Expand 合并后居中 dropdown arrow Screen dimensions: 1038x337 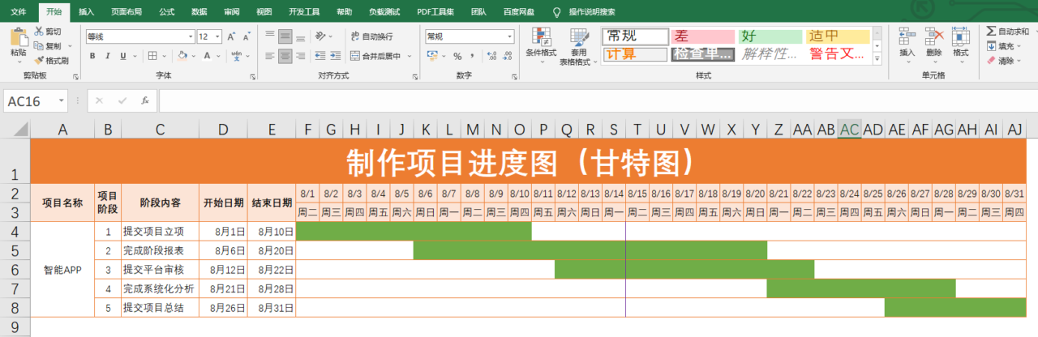click(x=410, y=56)
